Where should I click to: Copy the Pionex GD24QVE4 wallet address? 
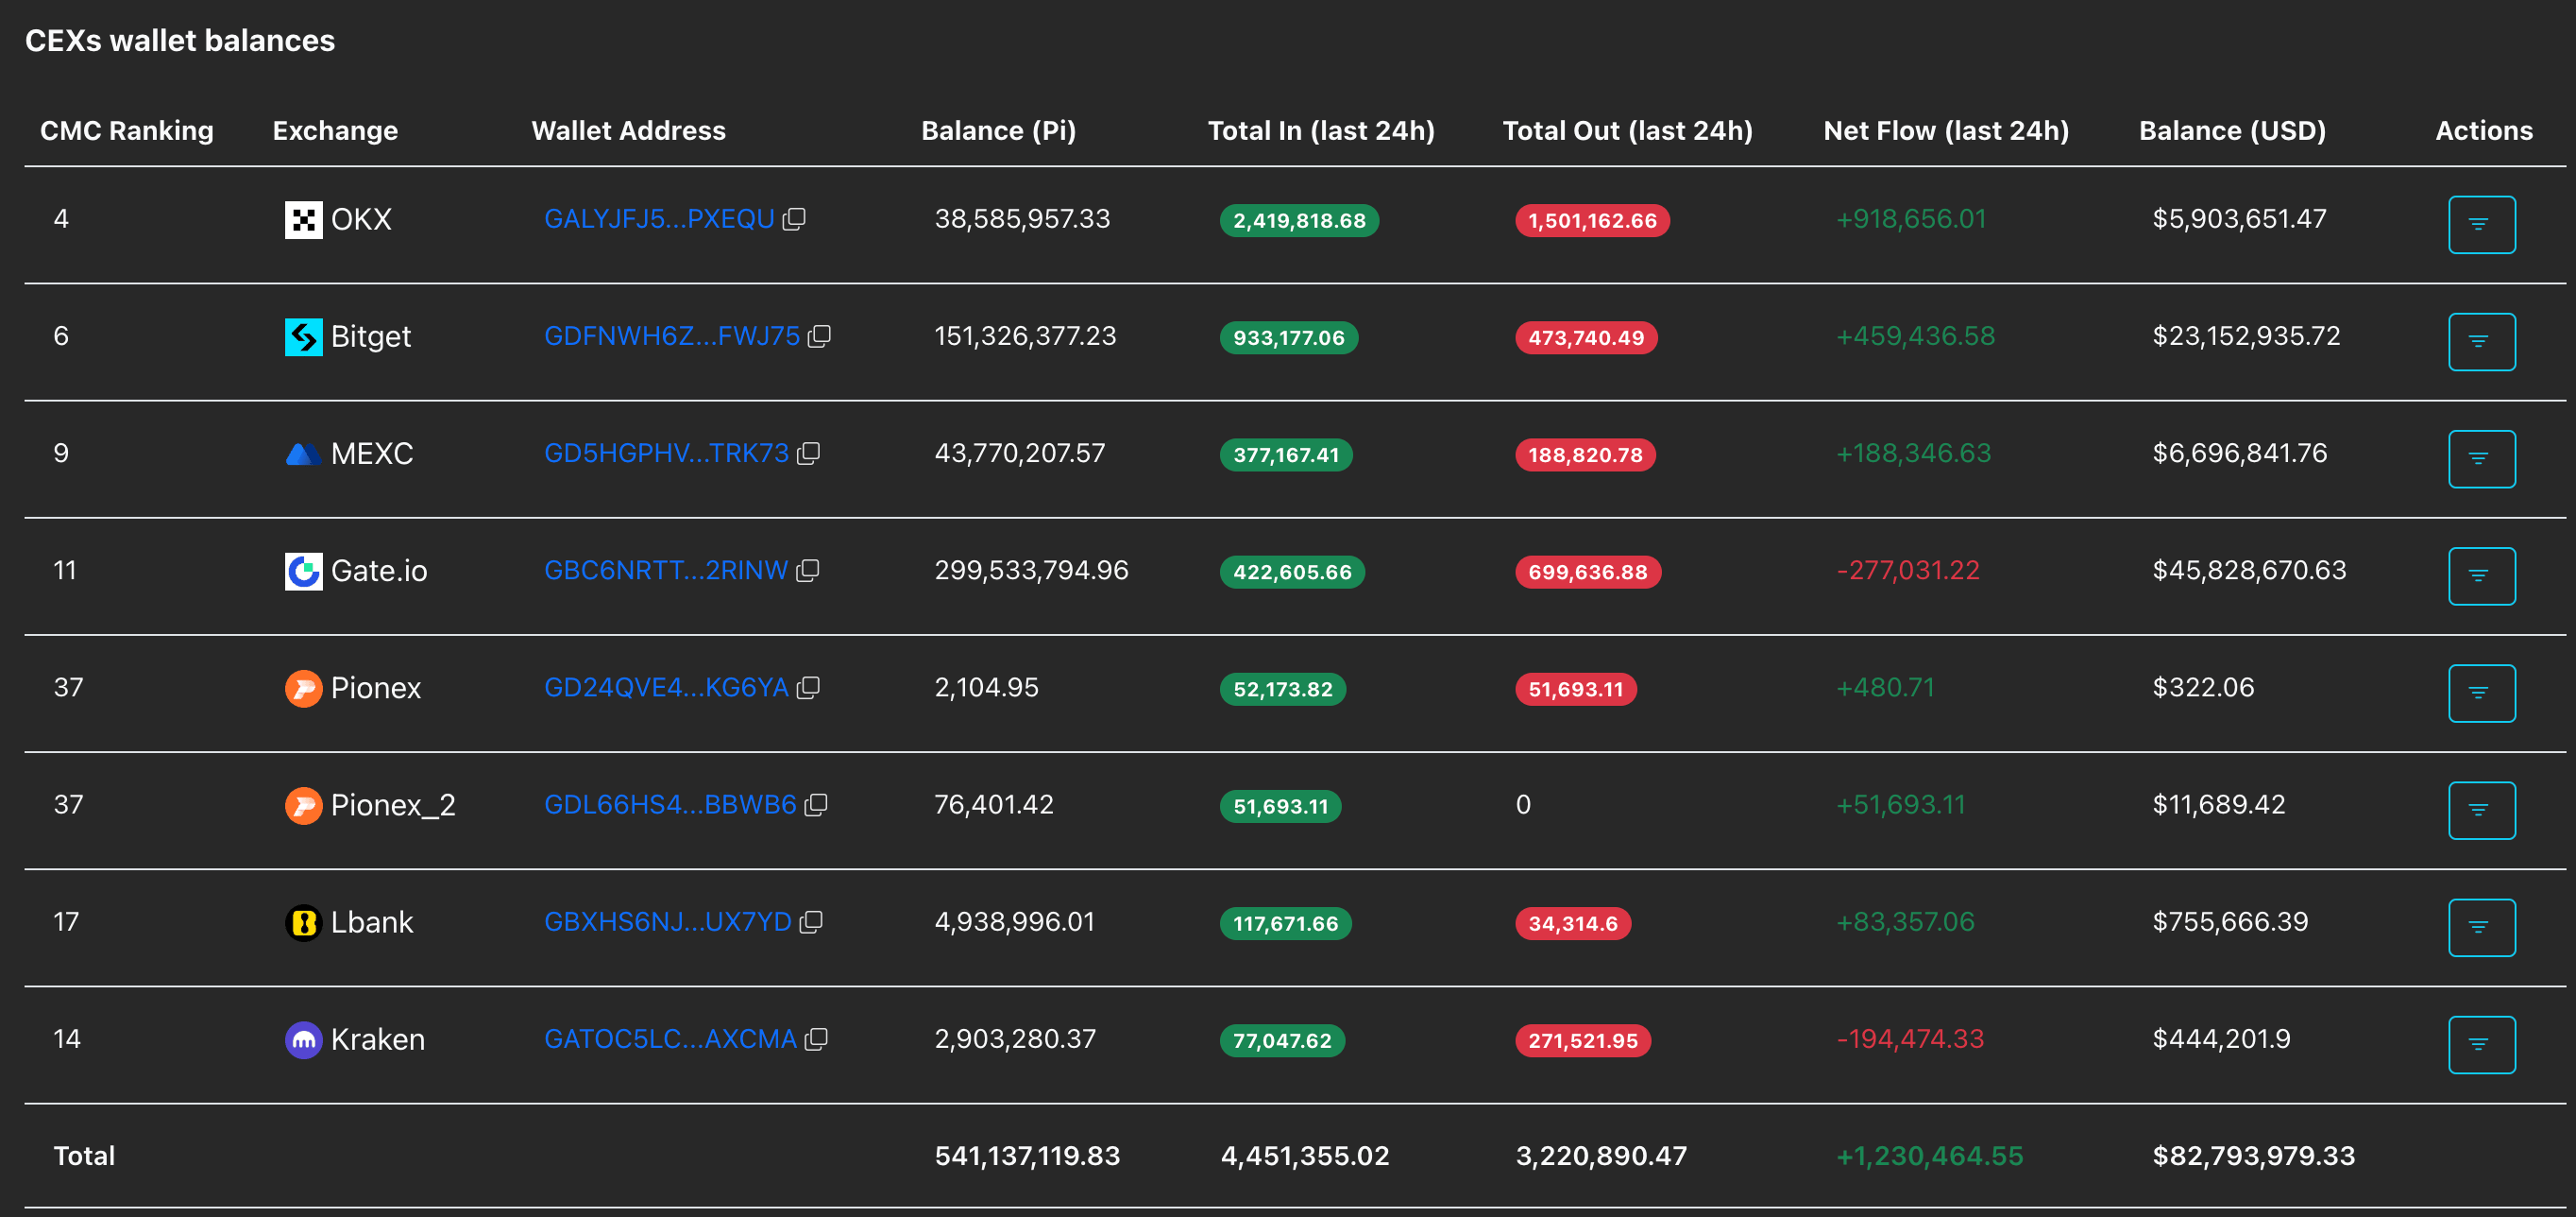(x=808, y=688)
